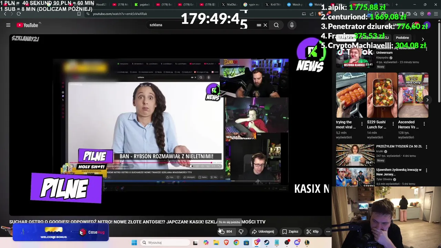Viewport: 441px width, 248px height.
Task: Open options for 'Ujawniłem żydowską inwazję' video
Action: click(x=426, y=170)
